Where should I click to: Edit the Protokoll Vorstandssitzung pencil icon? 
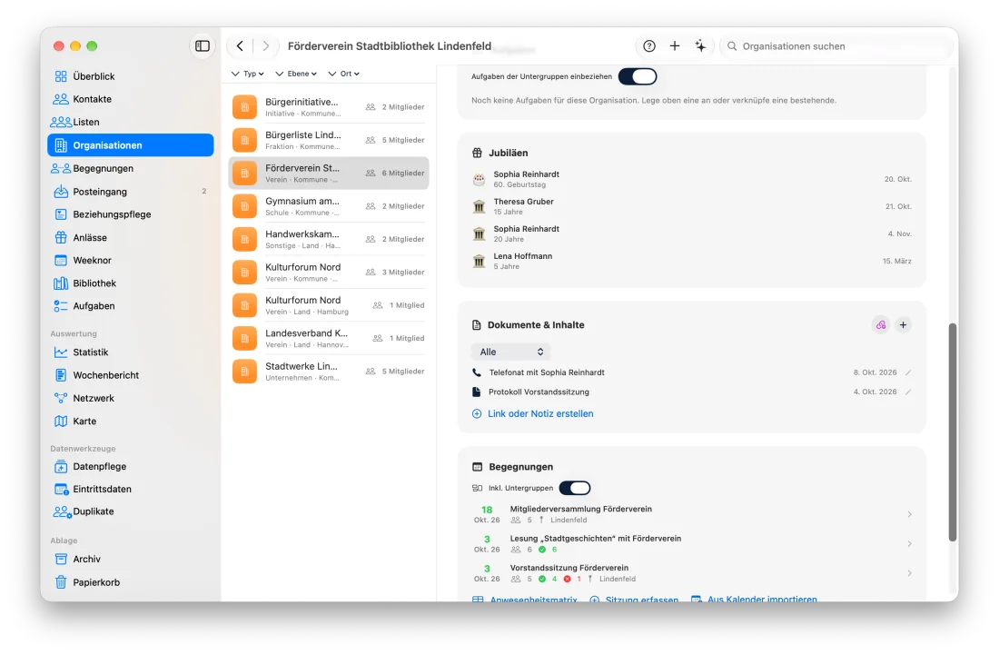click(x=908, y=392)
